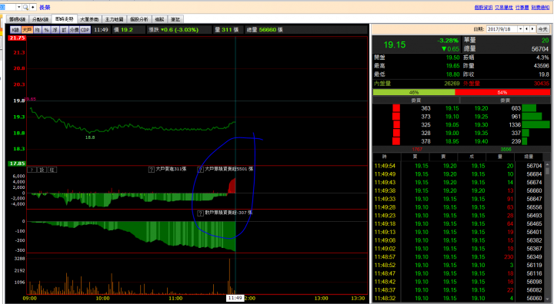Click the magnifier search icon beside stock code

25,7
